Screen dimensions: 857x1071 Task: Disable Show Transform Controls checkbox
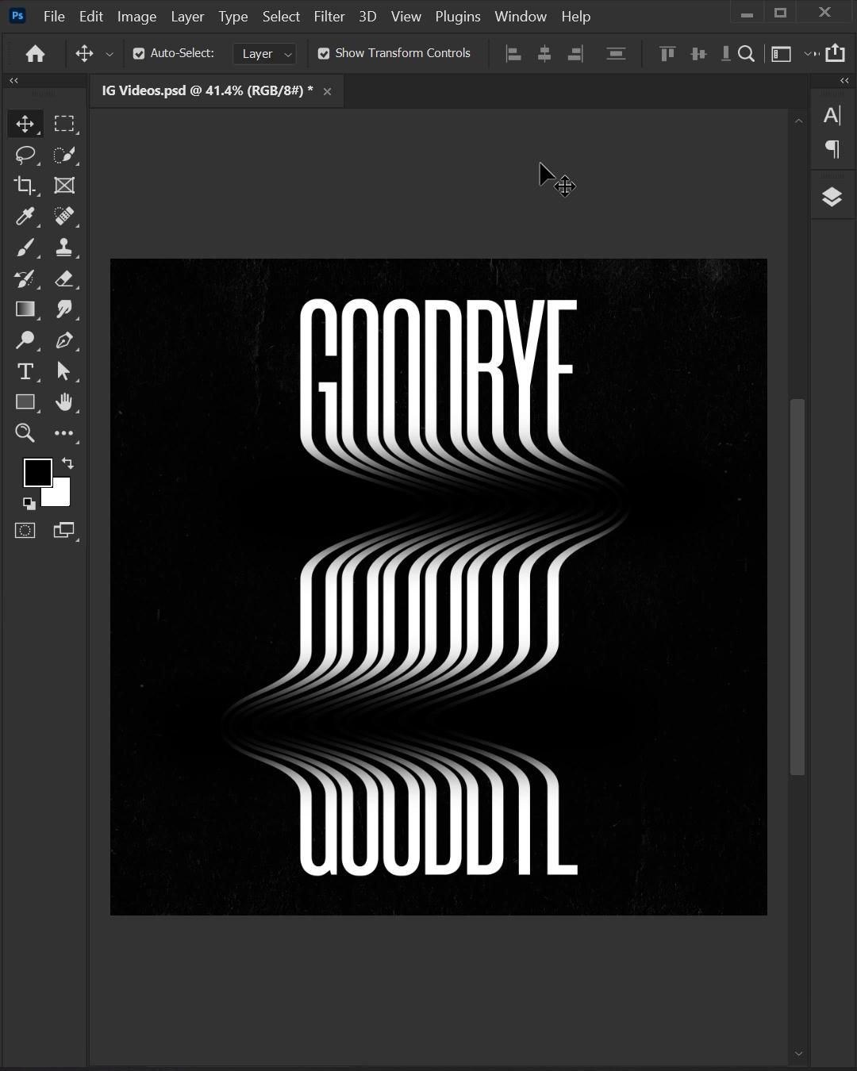[x=324, y=54]
